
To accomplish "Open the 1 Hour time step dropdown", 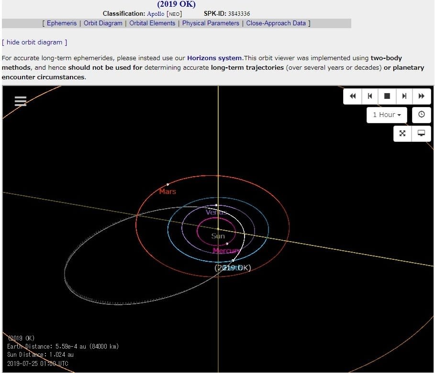I will [x=387, y=115].
